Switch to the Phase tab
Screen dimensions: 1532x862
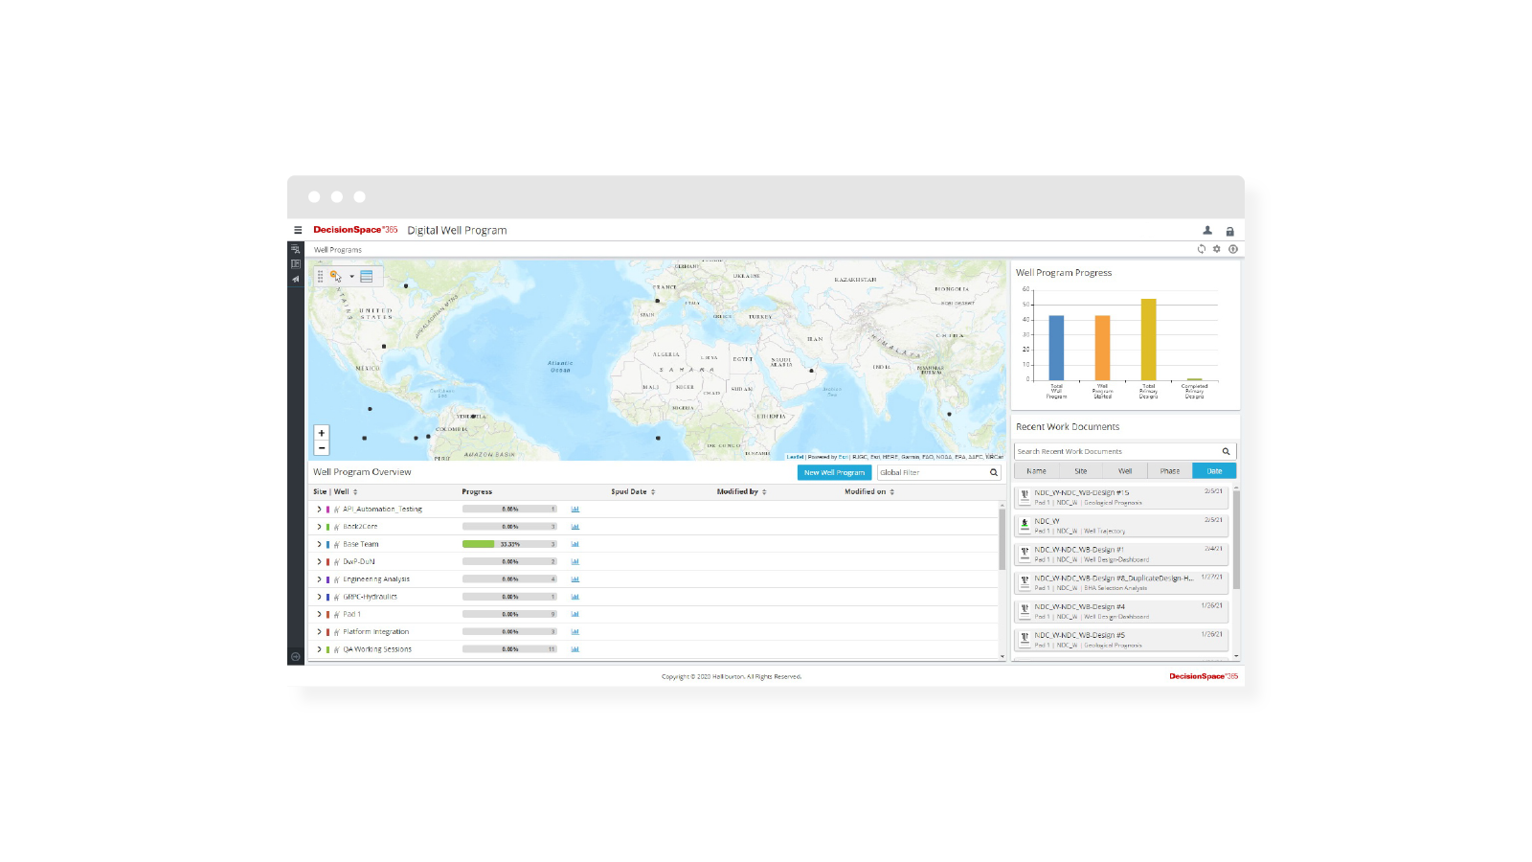pos(1170,471)
